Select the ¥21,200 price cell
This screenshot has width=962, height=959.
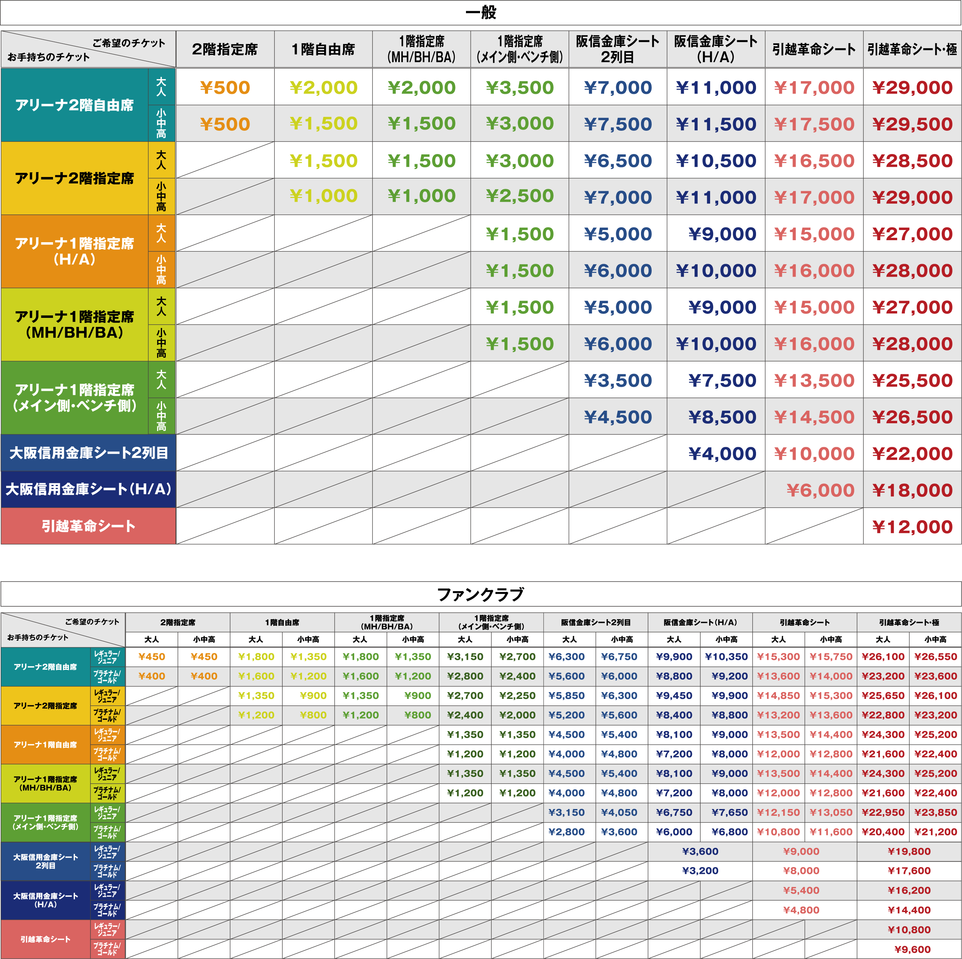click(x=936, y=832)
